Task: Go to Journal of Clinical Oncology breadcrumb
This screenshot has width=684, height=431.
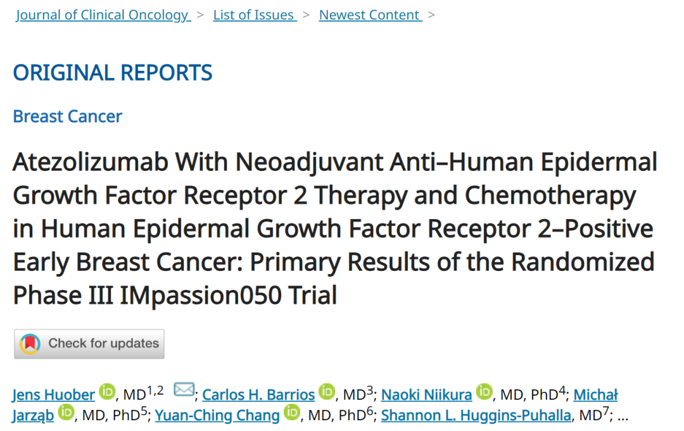Action: [103, 15]
